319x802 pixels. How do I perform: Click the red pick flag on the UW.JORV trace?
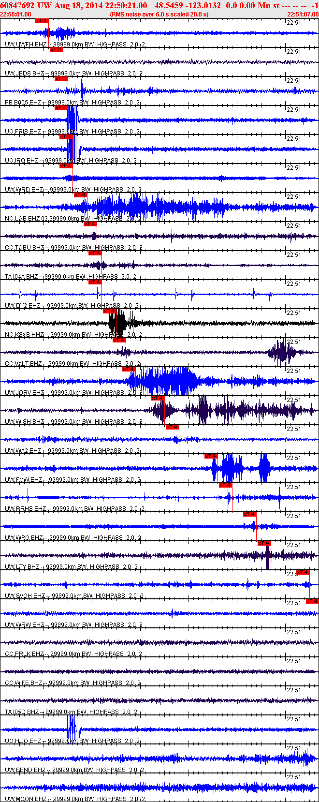tap(129, 369)
